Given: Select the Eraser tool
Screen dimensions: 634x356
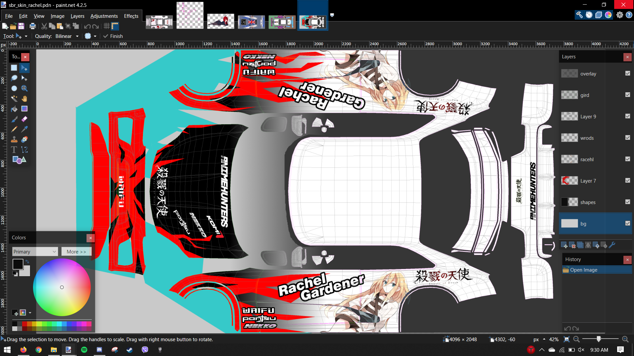Looking at the screenshot, I should [24, 119].
